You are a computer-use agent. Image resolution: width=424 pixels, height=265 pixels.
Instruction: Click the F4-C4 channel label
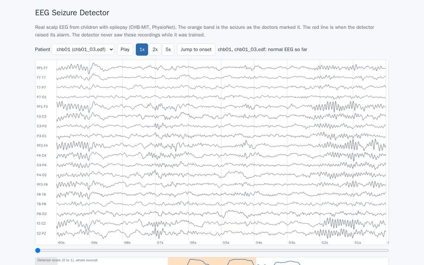click(41, 155)
